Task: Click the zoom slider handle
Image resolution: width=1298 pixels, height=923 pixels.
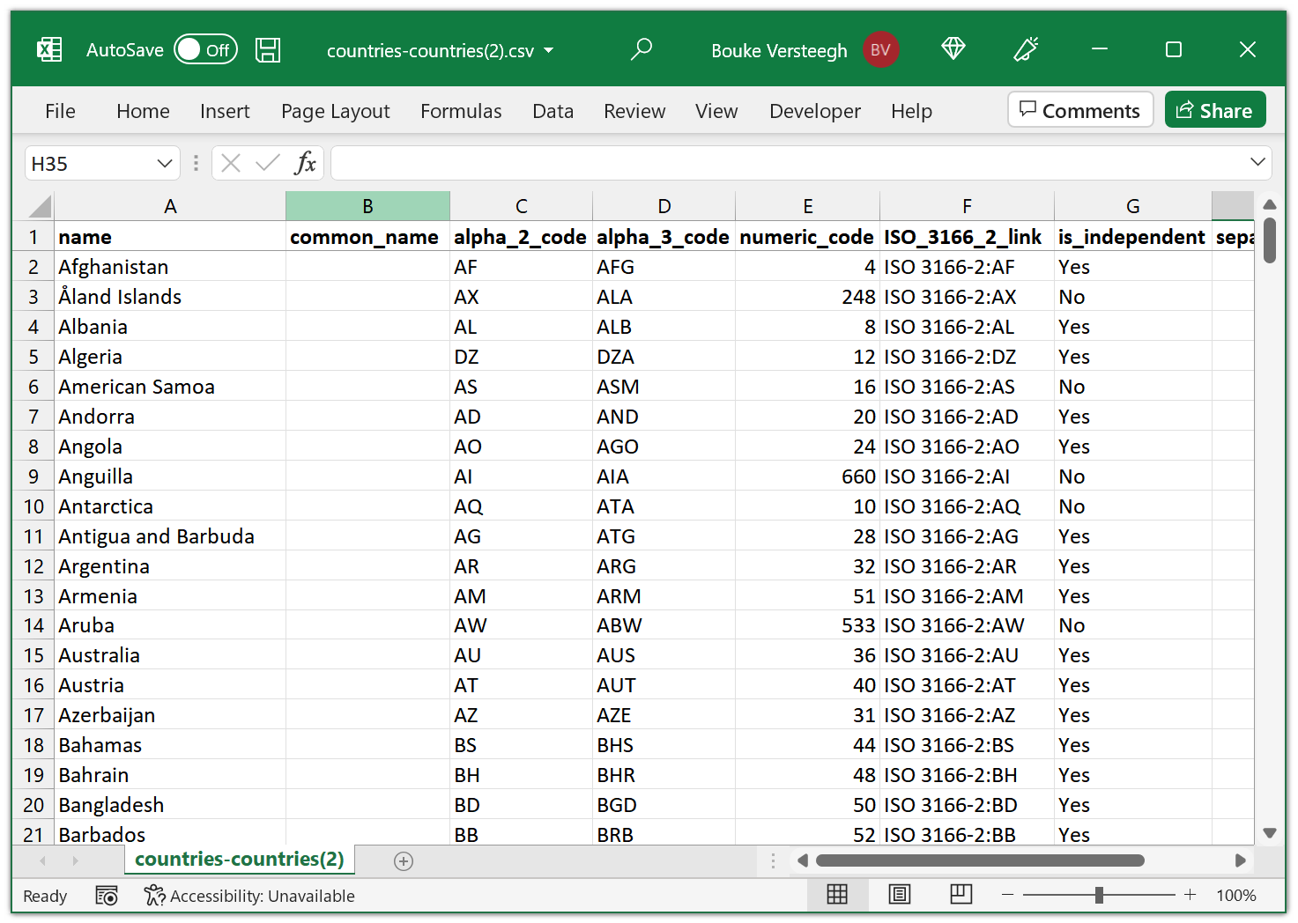Action: [x=1099, y=895]
